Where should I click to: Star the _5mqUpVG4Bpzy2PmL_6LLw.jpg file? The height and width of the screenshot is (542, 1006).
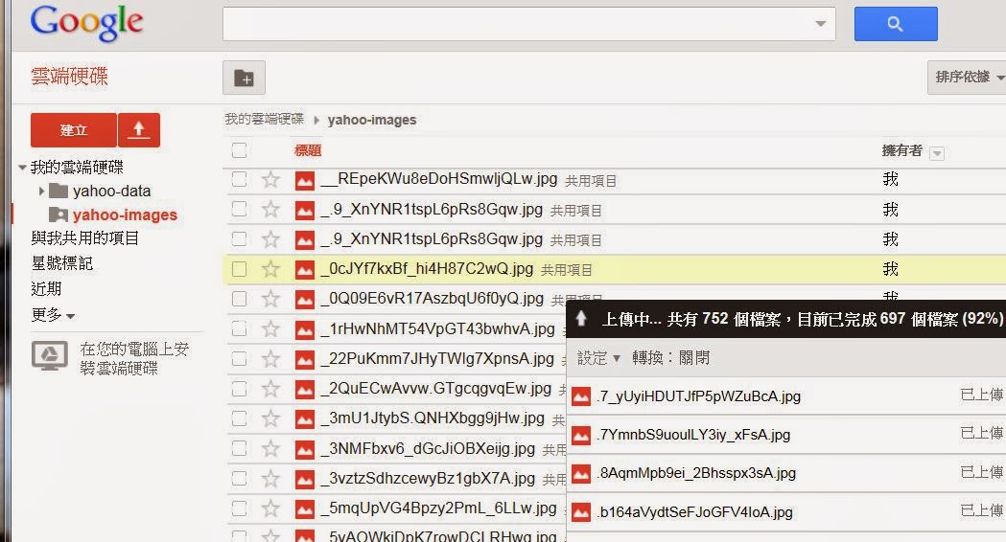270,508
